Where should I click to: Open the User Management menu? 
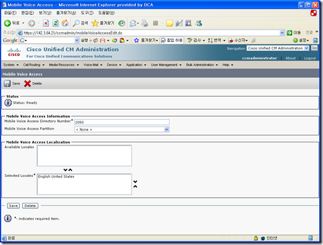(x=166, y=65)
